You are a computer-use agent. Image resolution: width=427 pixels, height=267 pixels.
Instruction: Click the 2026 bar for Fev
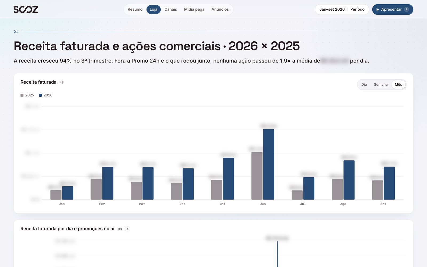(x=108, y=183)
